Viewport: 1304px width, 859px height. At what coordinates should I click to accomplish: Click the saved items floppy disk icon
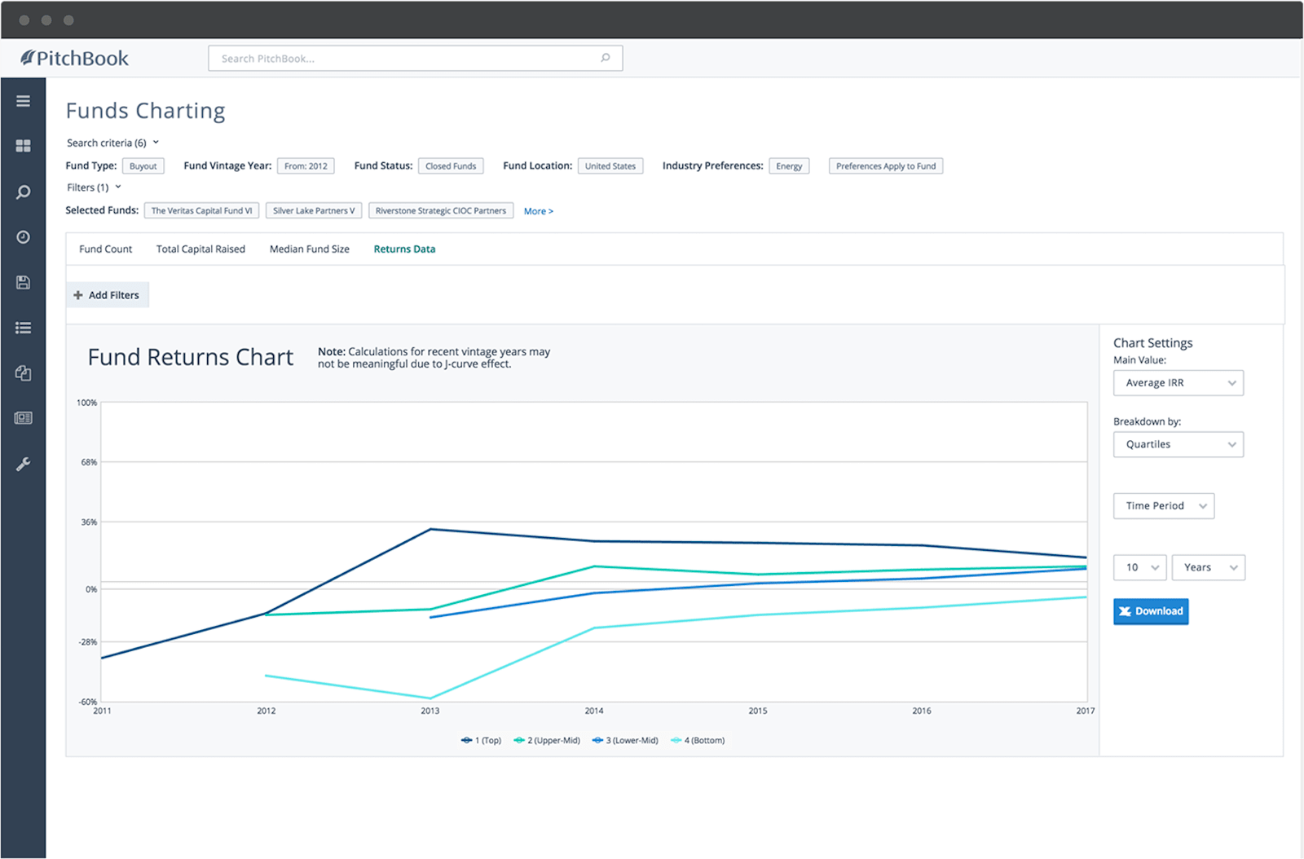pos(23,283)
